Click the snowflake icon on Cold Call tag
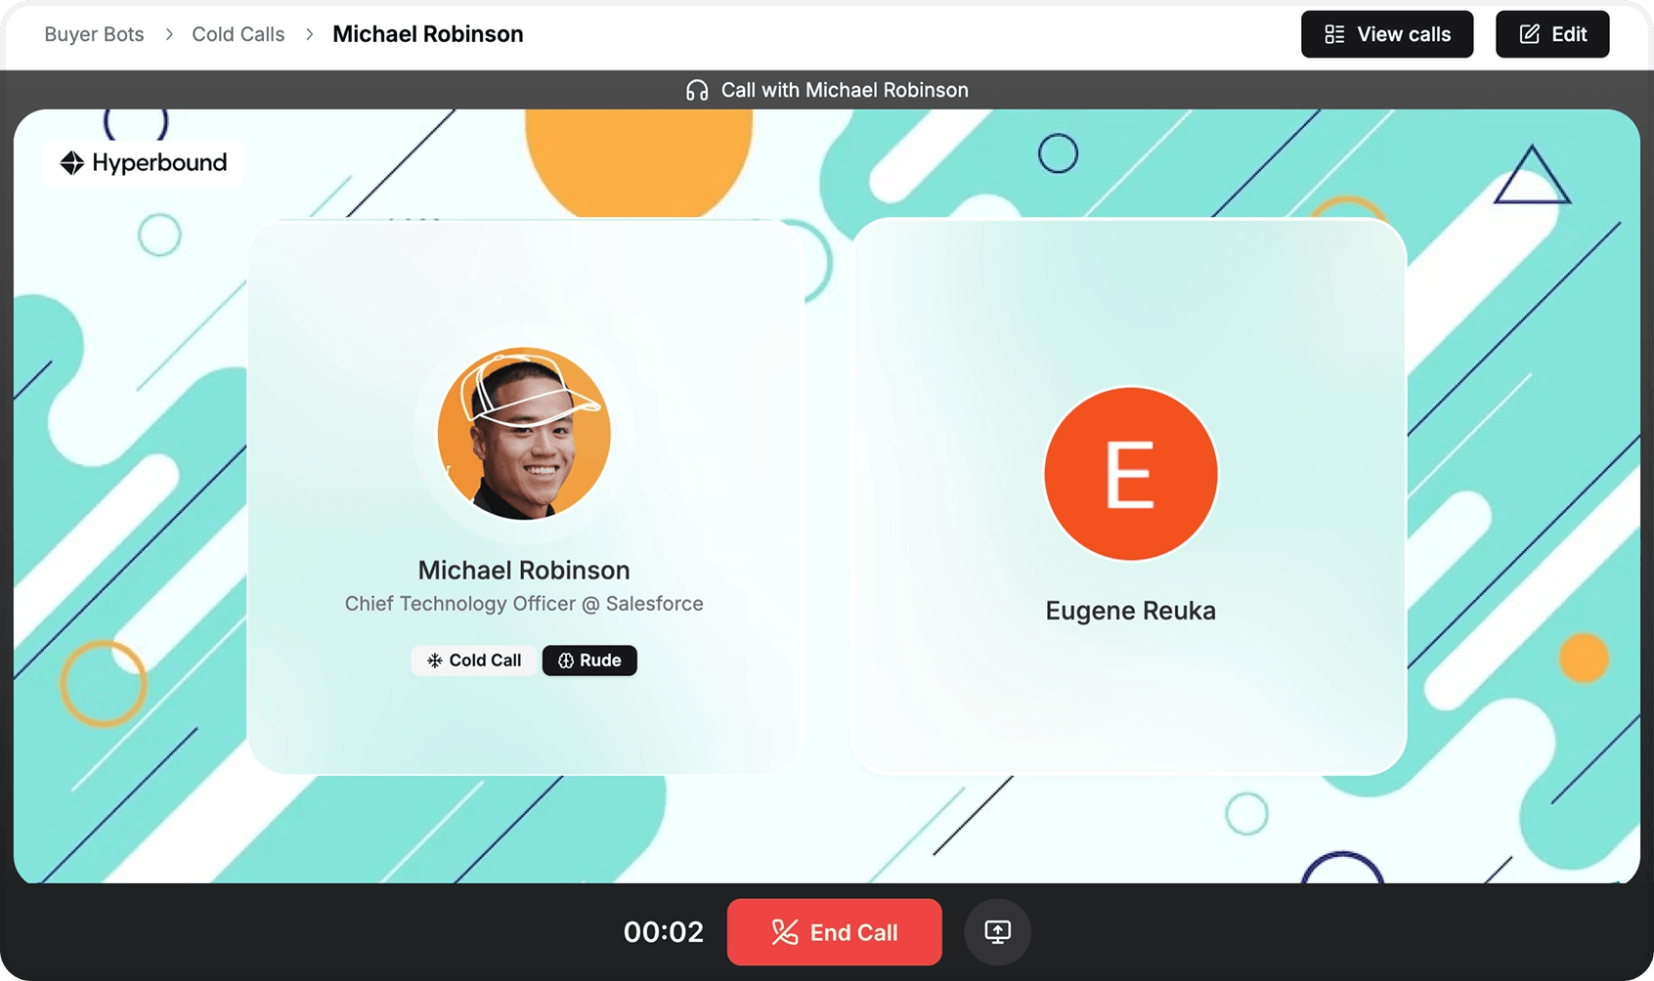1654x981 pixels. click(435, 661)
